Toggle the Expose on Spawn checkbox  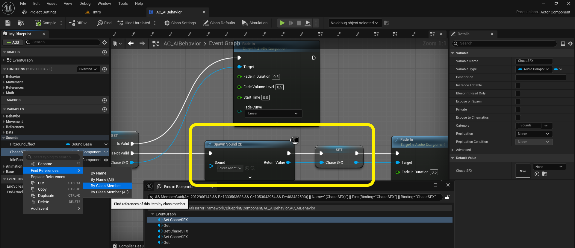(x=518, y=102)
